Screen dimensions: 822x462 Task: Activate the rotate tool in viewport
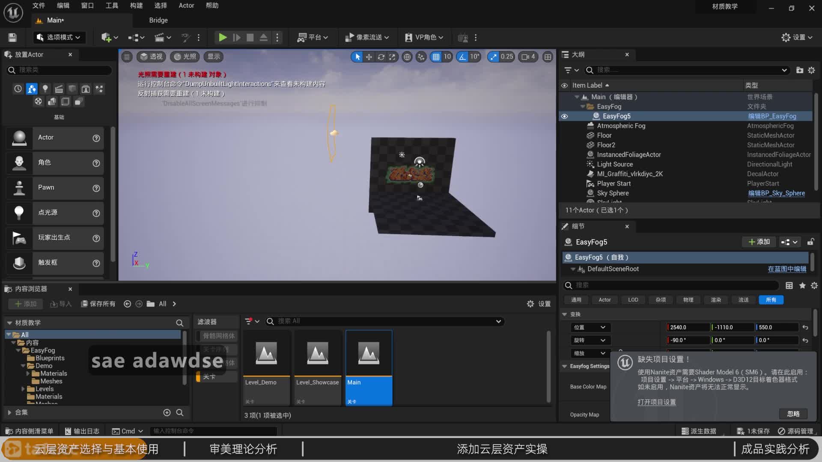tap(381, 56)
